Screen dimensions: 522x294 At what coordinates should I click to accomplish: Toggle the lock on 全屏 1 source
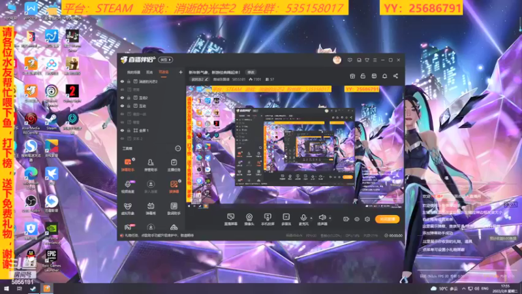(x=129, y=130)
